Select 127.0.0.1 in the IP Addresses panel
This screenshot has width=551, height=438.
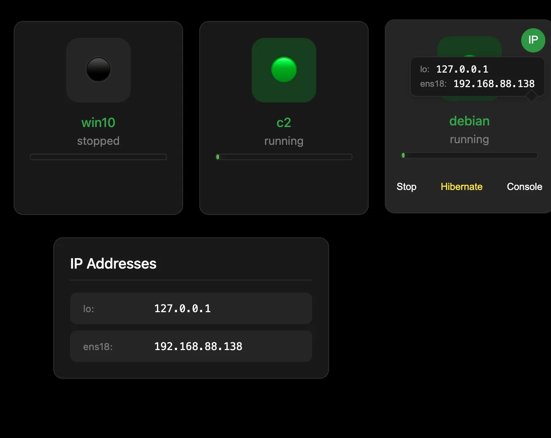[x=182, y=309]
